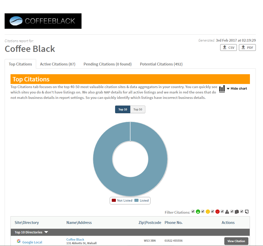This screenshot has width=263, height=246.
Task: Switch to Active Citations (87) tab
Action: 57,64
